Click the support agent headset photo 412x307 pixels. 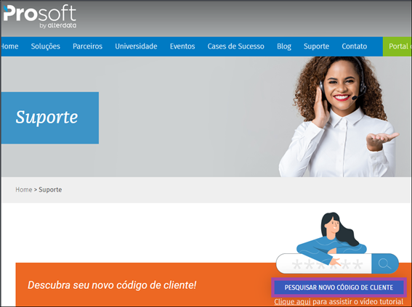tap(339, 117)
